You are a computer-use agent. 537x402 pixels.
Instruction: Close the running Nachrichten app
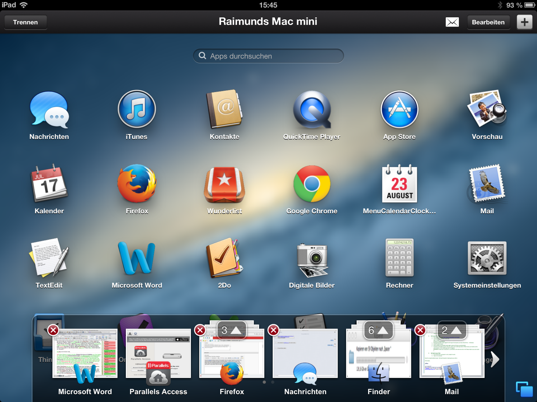pos(274,330)
